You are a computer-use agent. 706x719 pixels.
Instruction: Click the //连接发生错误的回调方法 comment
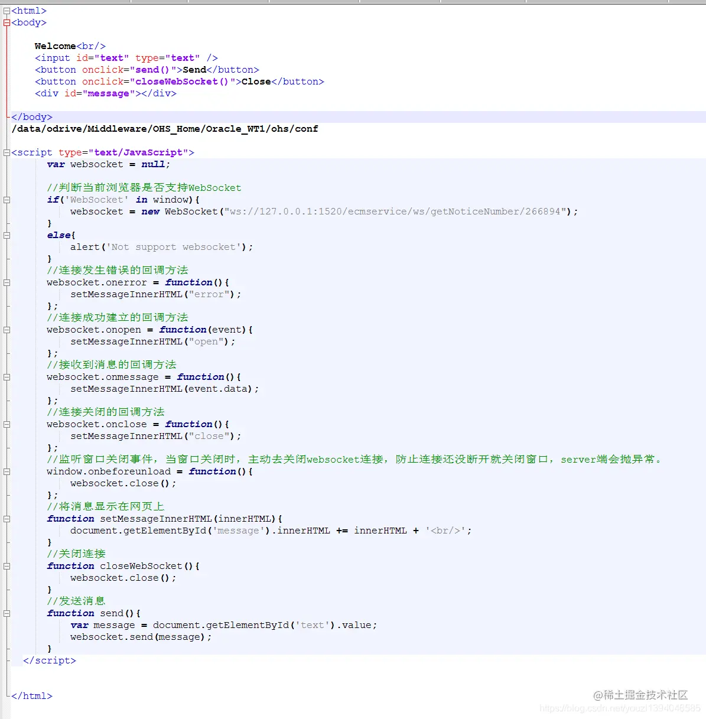pos(118,270)
